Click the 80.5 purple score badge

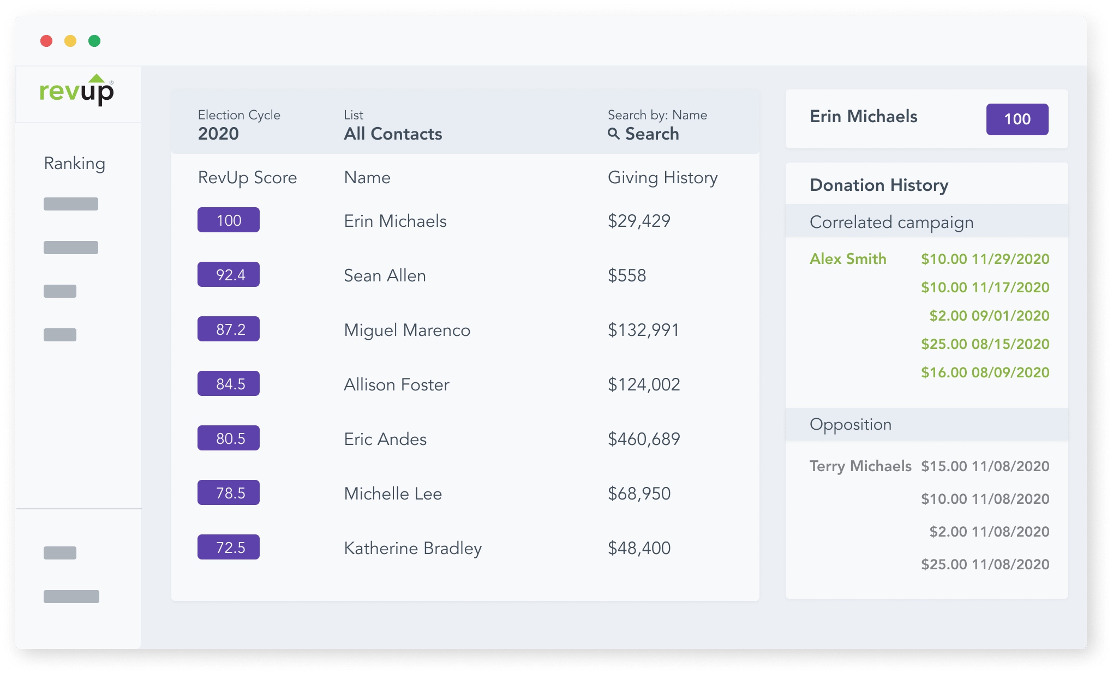click(229, 438)
